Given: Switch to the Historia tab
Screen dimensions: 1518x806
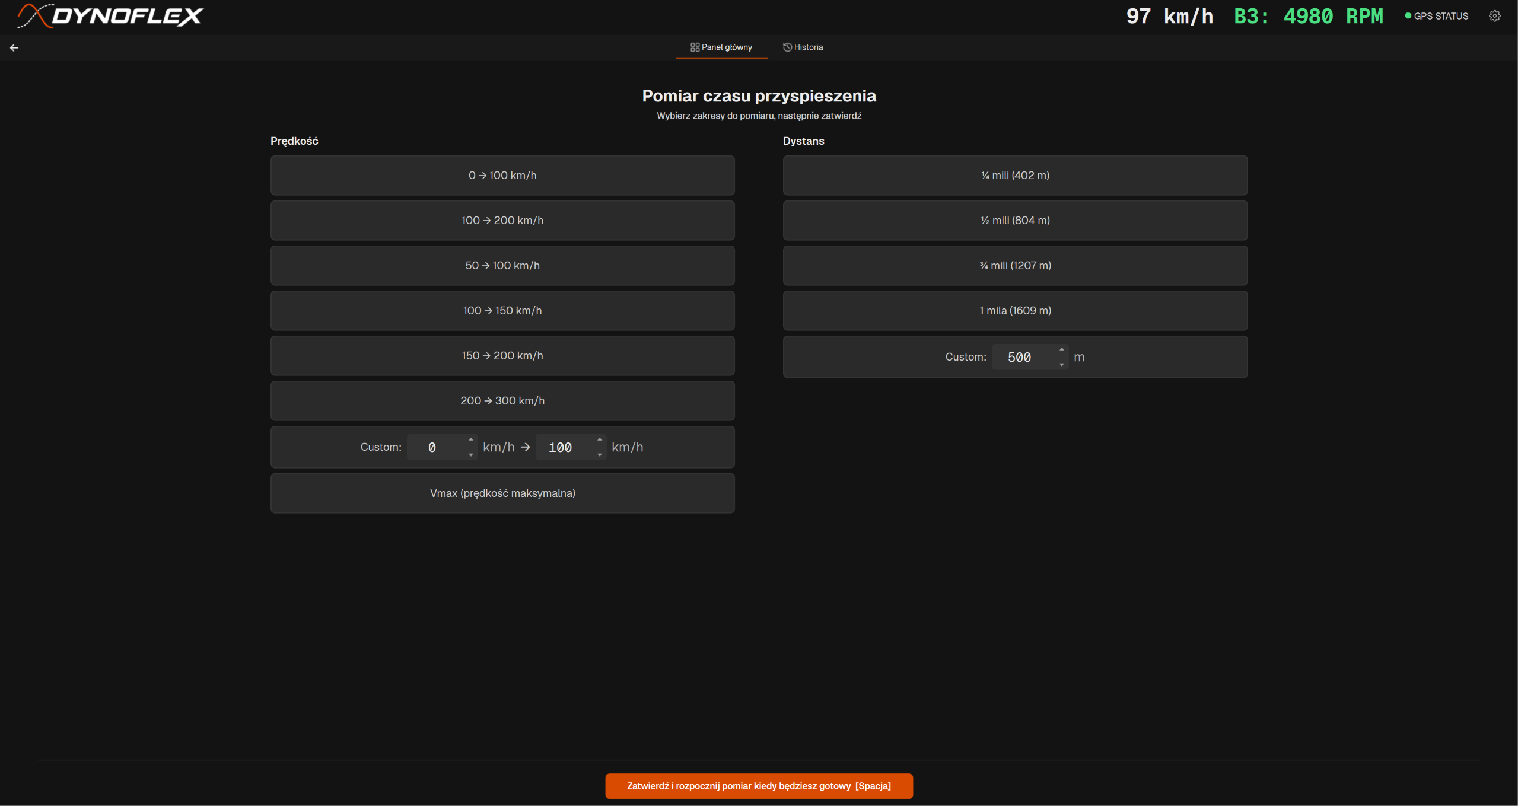Looking at the screenshot, I should 803,47.
